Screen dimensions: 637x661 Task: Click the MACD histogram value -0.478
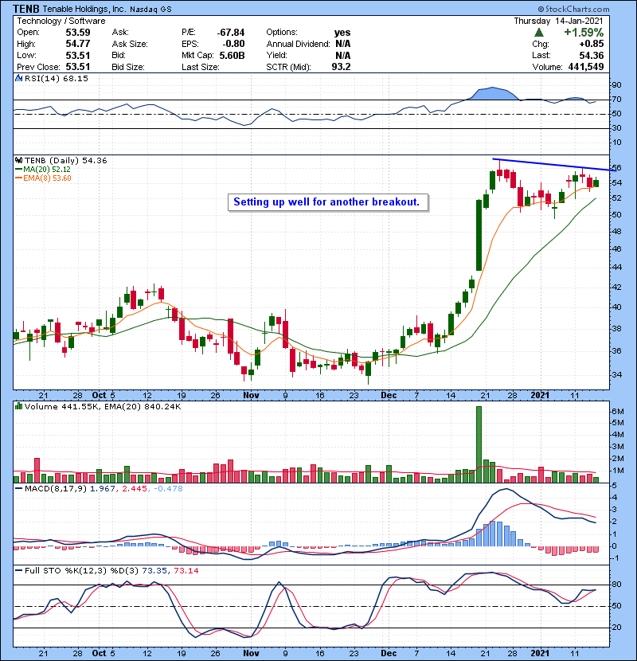coord(168,488)
